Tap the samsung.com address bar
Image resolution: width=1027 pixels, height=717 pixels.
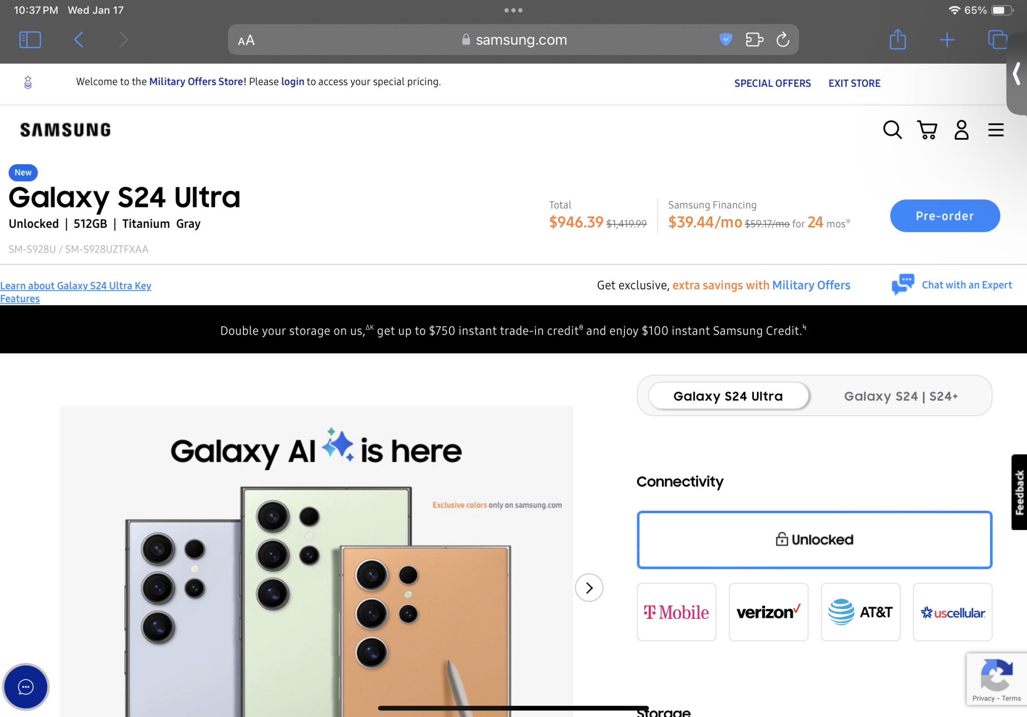click(x=513, y=40)
